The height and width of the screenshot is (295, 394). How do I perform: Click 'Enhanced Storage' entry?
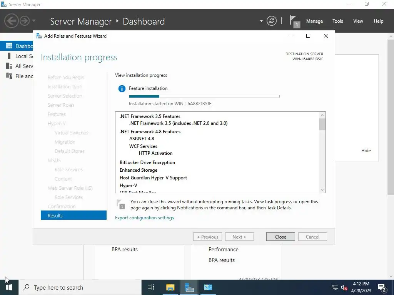click(x=139, y=170)
